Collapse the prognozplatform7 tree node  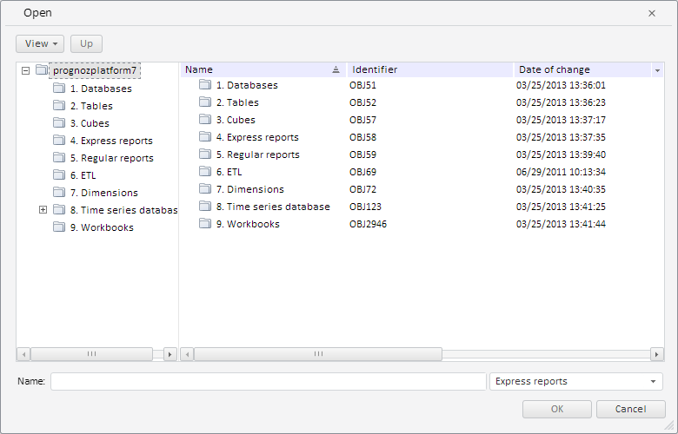pyautogui.click(x=25, y=70)
